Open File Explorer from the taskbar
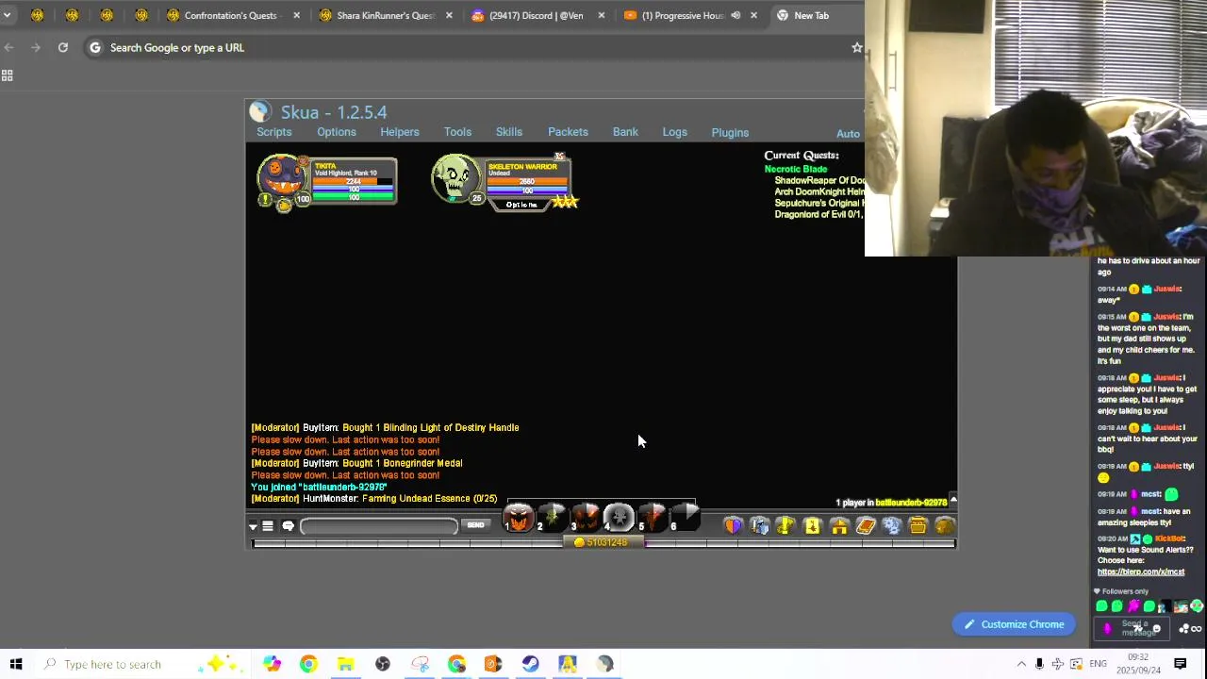This screenshot has width=1207, height=679. (345, 664)
